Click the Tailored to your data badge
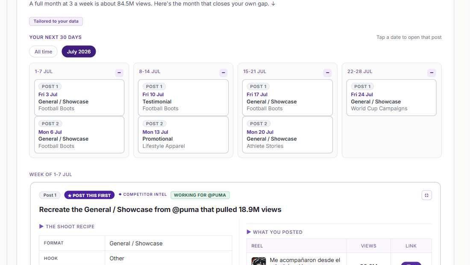 coord(56,21)
